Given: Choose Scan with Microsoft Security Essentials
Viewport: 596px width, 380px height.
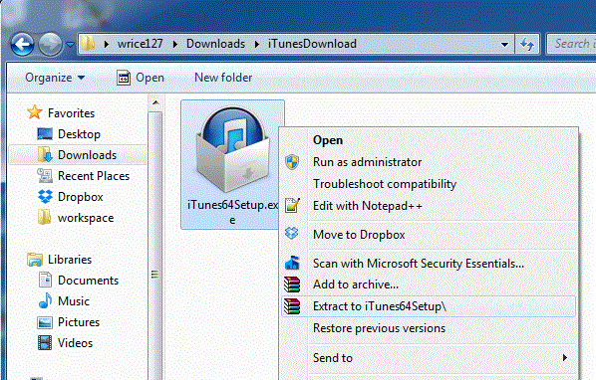Looking at the screenshot, I should coord(429,264).
